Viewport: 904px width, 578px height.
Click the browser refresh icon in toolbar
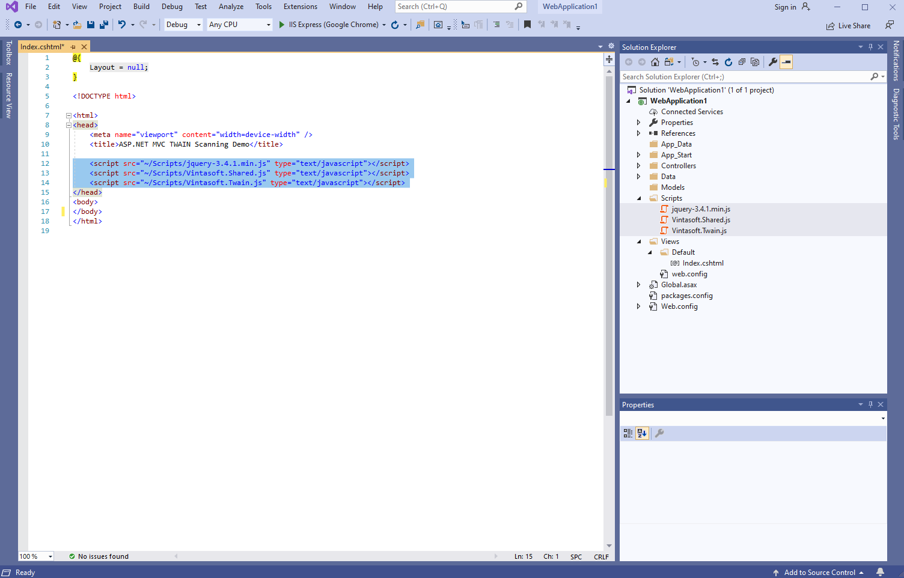[395, 25]
